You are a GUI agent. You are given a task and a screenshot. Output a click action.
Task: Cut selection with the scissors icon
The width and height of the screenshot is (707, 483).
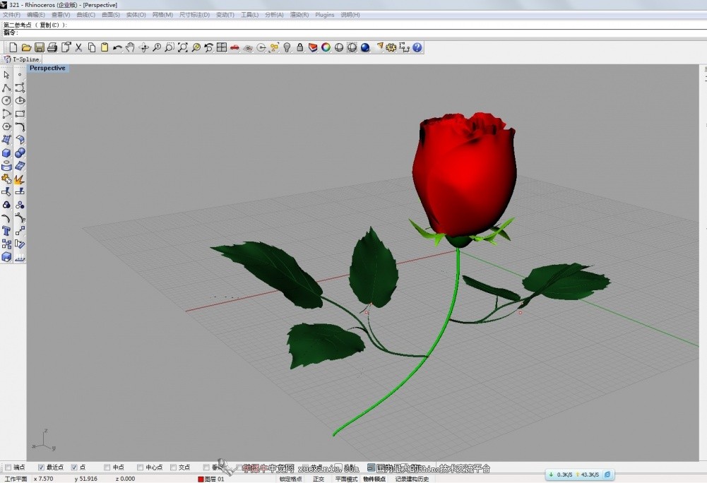point(78,47)
